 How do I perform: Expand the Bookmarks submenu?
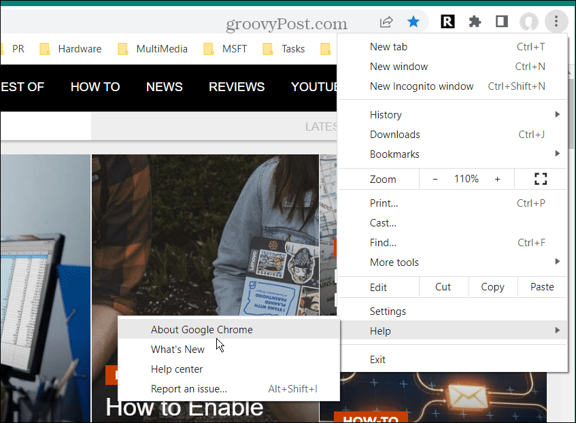click(x=453, y=154)
